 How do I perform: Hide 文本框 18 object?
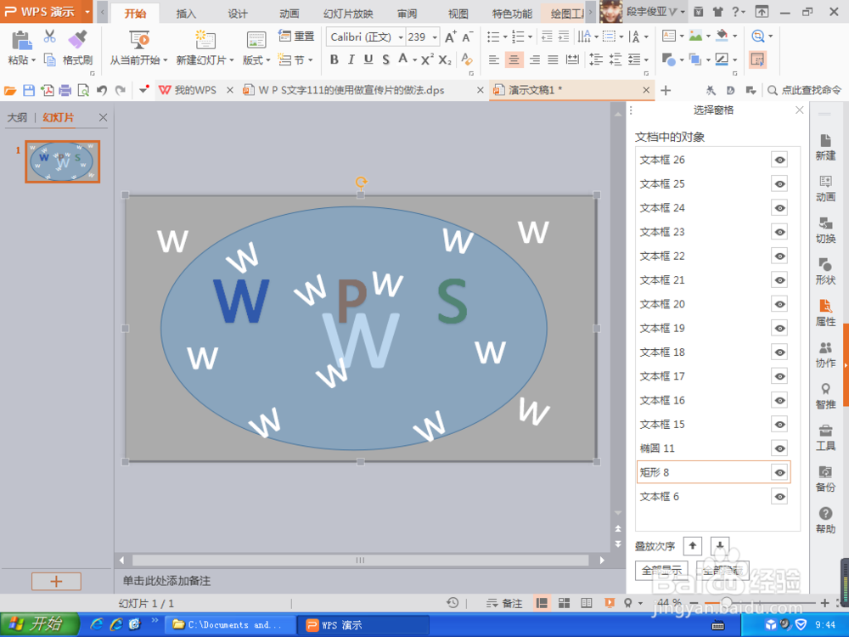click(779, 352)
